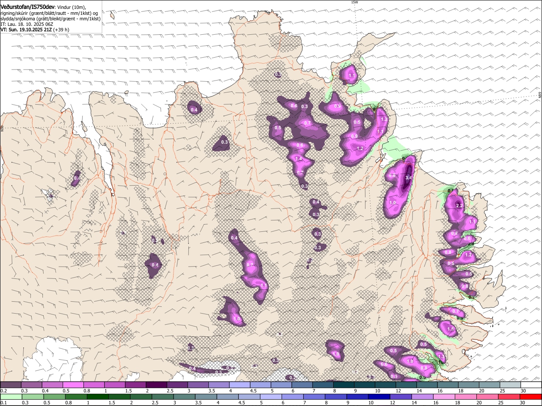Pick the white final swatch of the snow scale
Image resolution: width=542 pixels, height=406 pixels.
coord(531,385)
